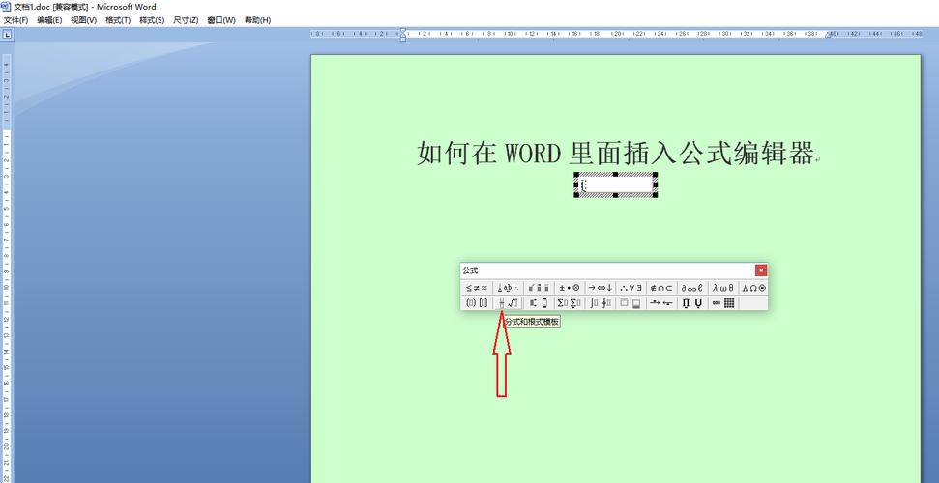Image resolution: width=939 pixels, height=483 pixels.
Task: Open the fraction and radical templates palette
Action: click(508, 303)
